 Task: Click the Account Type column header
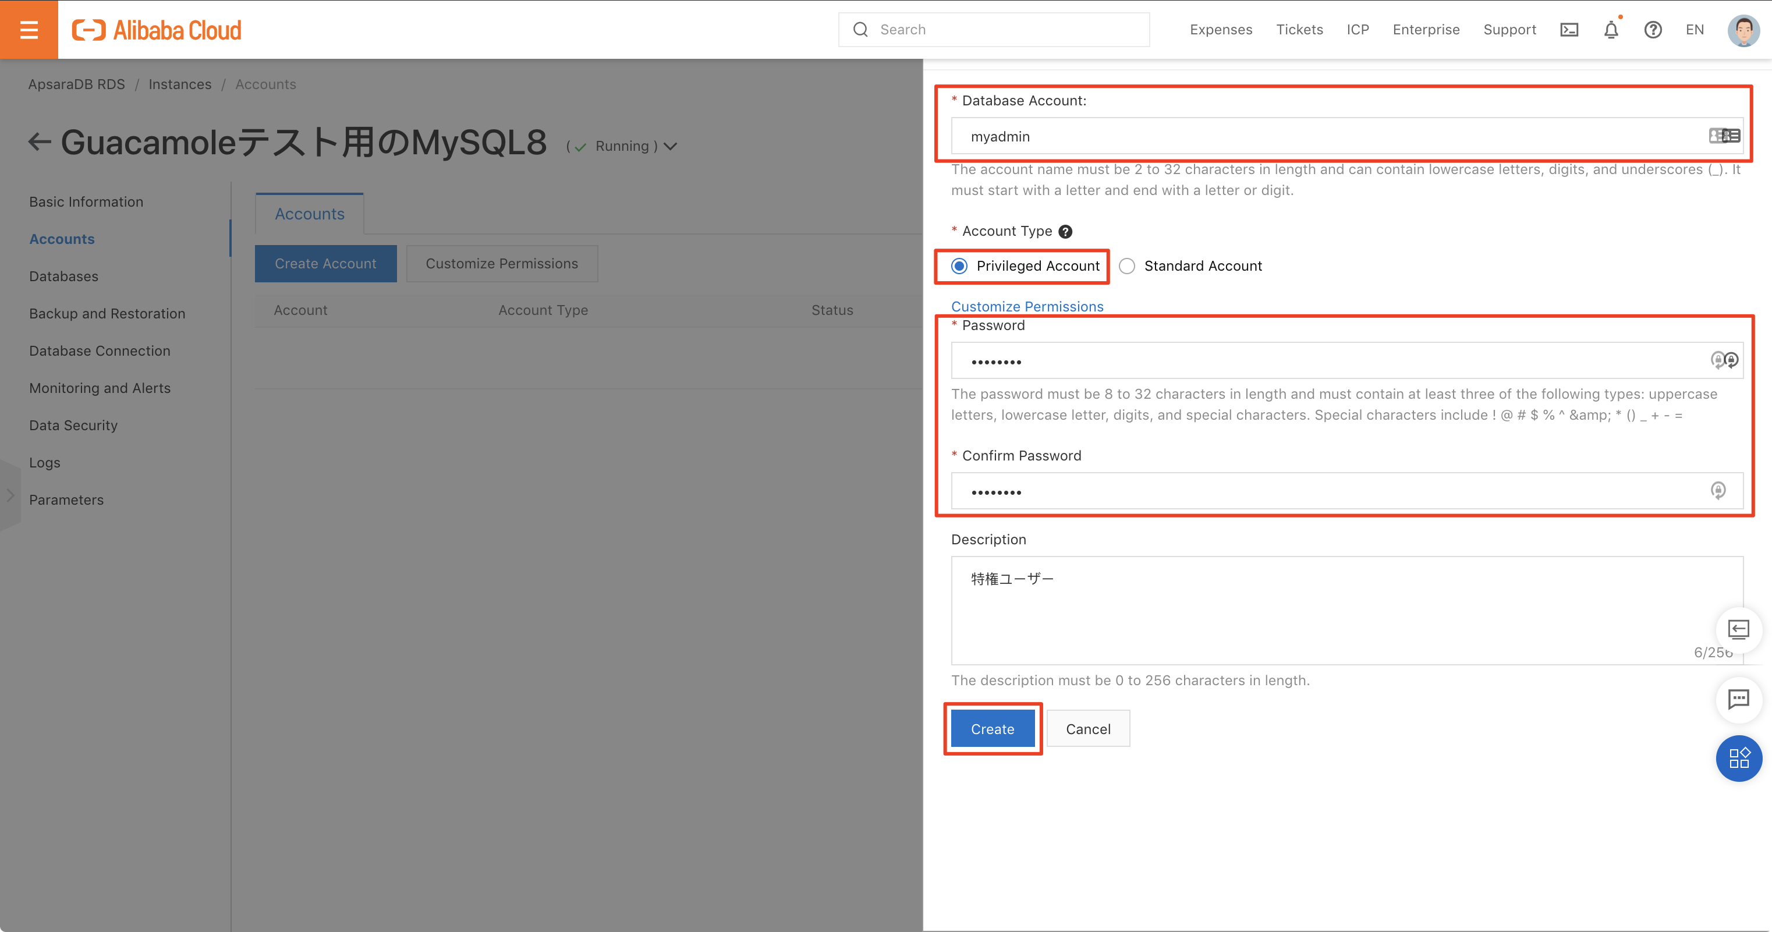(x=543, y=310)
